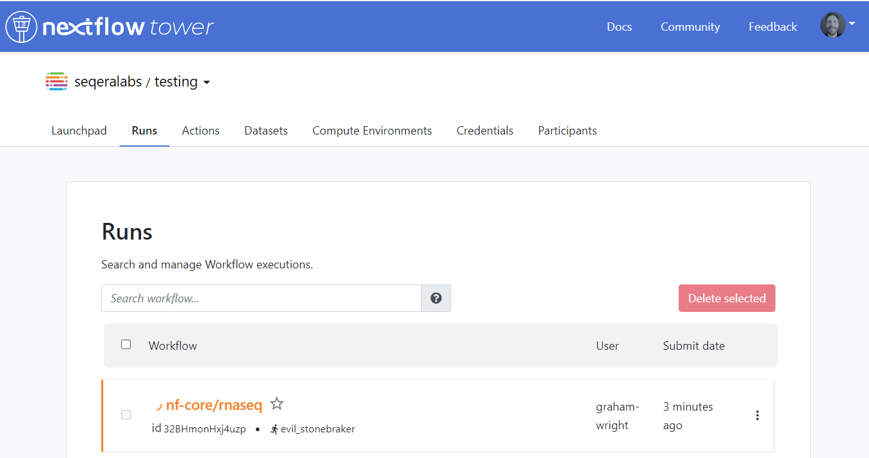Click the Delete selected button
Screen dimensions: 869x458
point(727,298)
